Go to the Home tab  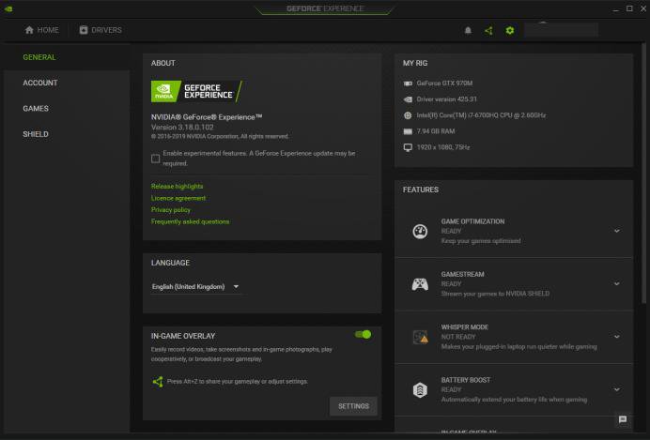pos(41,30)
